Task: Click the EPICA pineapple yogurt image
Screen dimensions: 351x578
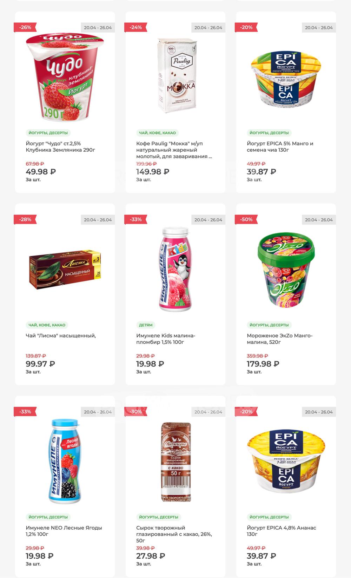Action: (286, 462)
